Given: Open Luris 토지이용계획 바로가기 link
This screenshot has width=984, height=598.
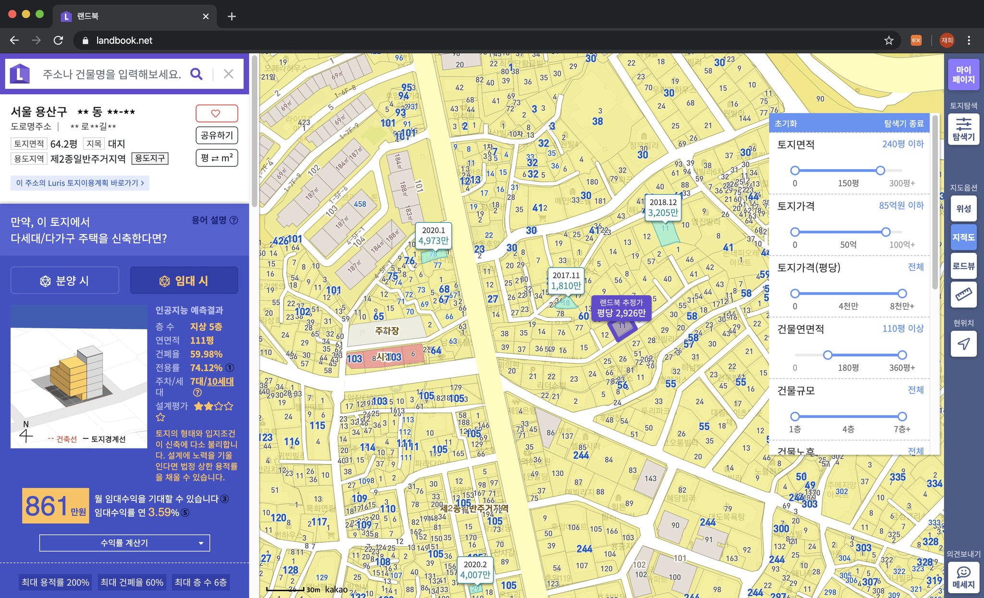Looking at the screenshot, I should pos(80,183).
